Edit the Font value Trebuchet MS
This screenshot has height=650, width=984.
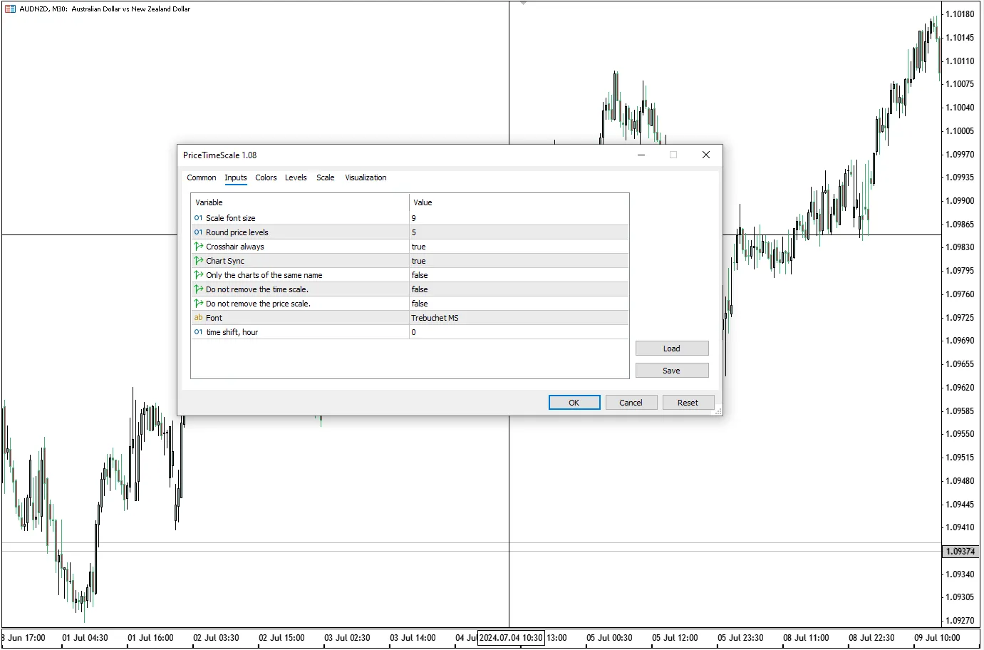(x=519, y=318)
